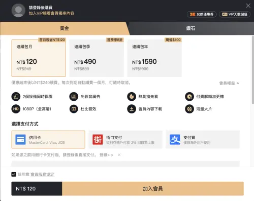Viewport: 254px width, 201px height.
Task: Click the NT$ 120 total price
Action: click(x=25, y=189)
